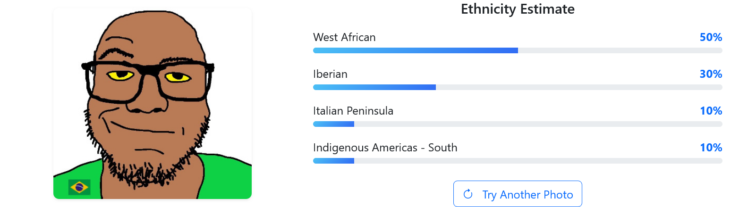Select the Iberian label
The width and height of the screenshot is (731, 207).
330,74
